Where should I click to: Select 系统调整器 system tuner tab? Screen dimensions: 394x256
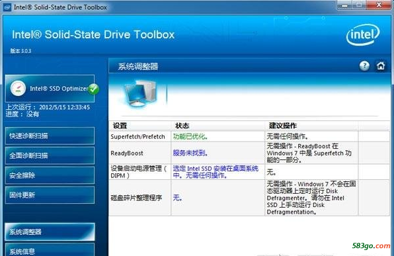click(50, 232)
